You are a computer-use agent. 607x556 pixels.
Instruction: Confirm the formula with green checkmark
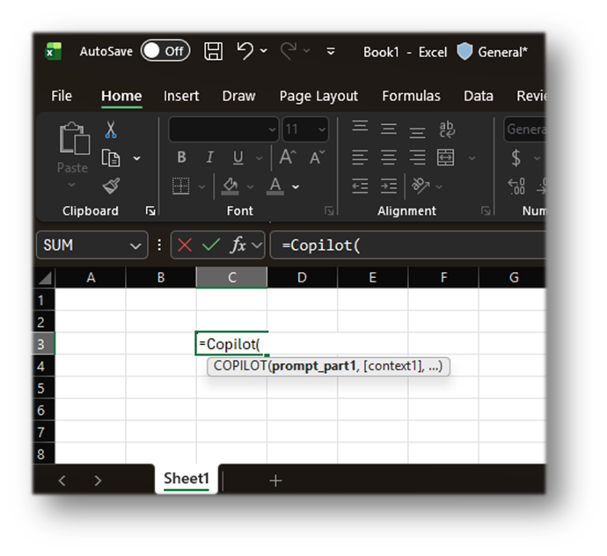pos(211,245)
